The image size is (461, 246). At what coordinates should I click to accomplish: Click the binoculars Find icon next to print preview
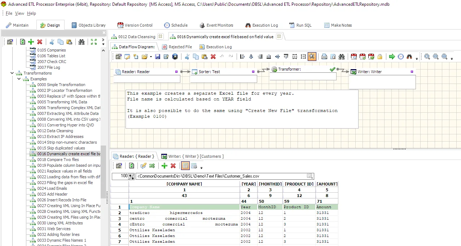342,57
